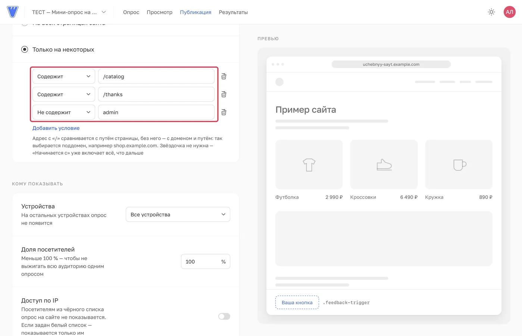This screenshot has height=336, width=522.
Task: Click the 'Добавить условие' link
Action: [56, 128]
